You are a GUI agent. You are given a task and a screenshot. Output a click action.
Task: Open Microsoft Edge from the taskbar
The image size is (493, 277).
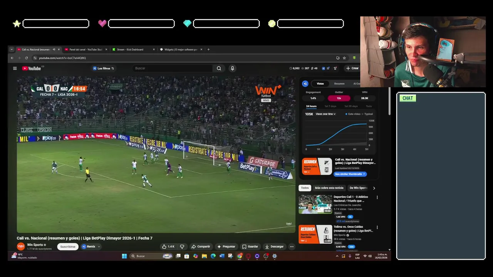(213, 256)
